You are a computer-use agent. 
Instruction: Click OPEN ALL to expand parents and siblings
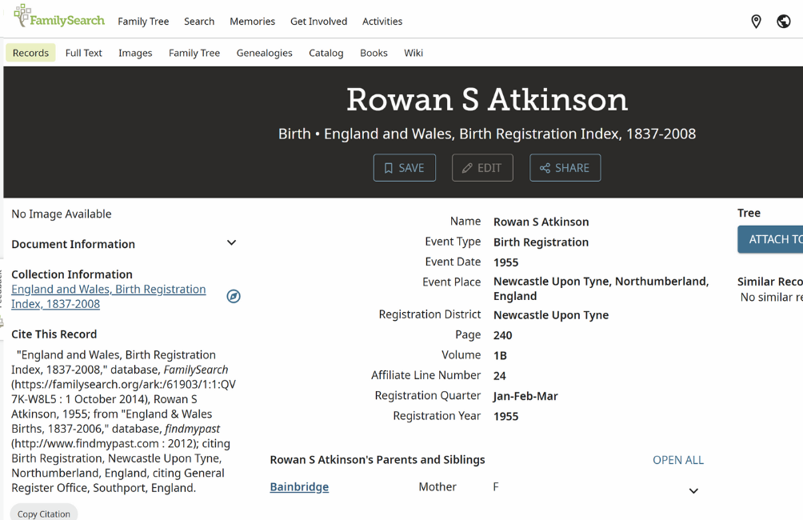pyautogui.click(x=677, y=460)
